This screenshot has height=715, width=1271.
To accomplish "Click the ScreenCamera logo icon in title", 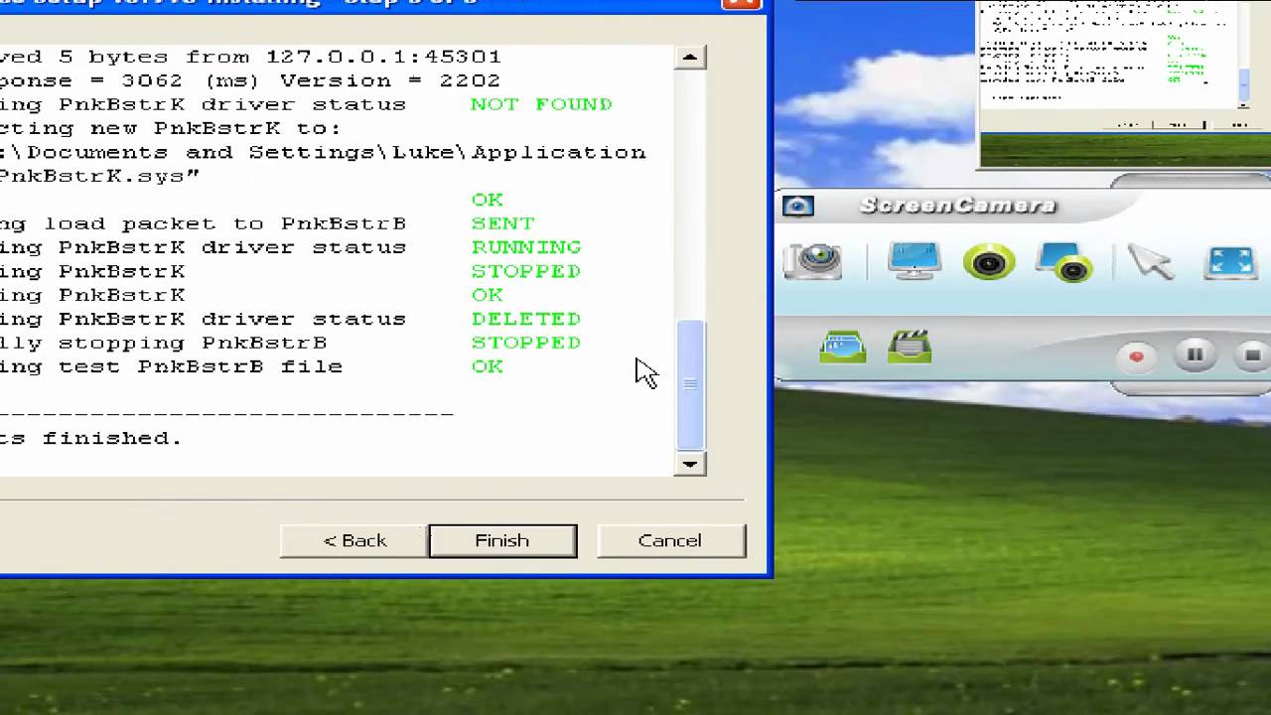I will point(798,206).
